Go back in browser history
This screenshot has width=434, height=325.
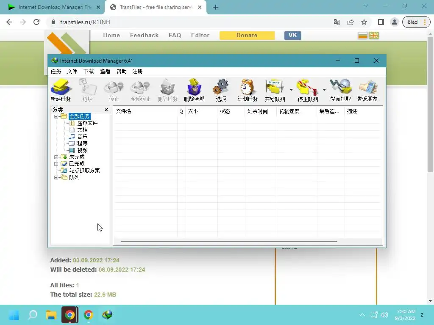(x=9, y=22)
